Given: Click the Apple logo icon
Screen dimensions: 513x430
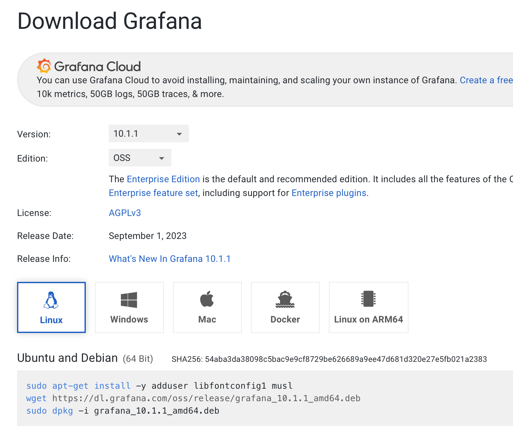Looking at the screenshot, I should pos(207,299).
